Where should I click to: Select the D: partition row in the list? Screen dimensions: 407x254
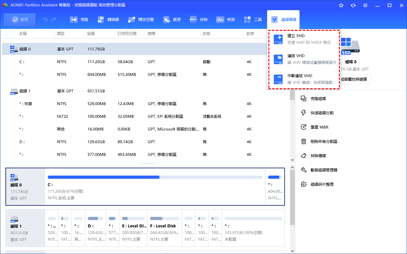[145, 142]
